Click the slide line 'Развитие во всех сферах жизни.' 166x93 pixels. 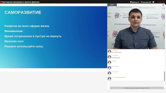tap(27, 26)
